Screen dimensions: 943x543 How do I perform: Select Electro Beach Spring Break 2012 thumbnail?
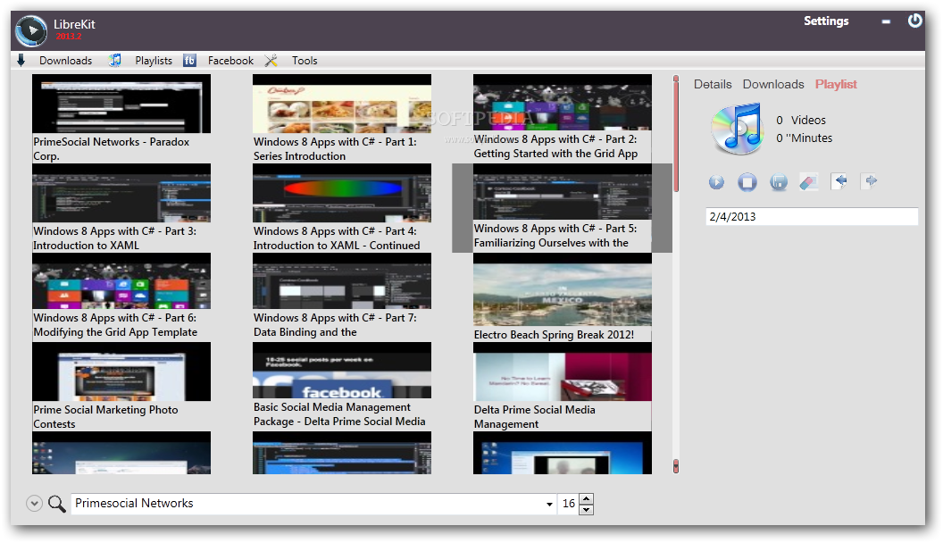coord(563,290)
